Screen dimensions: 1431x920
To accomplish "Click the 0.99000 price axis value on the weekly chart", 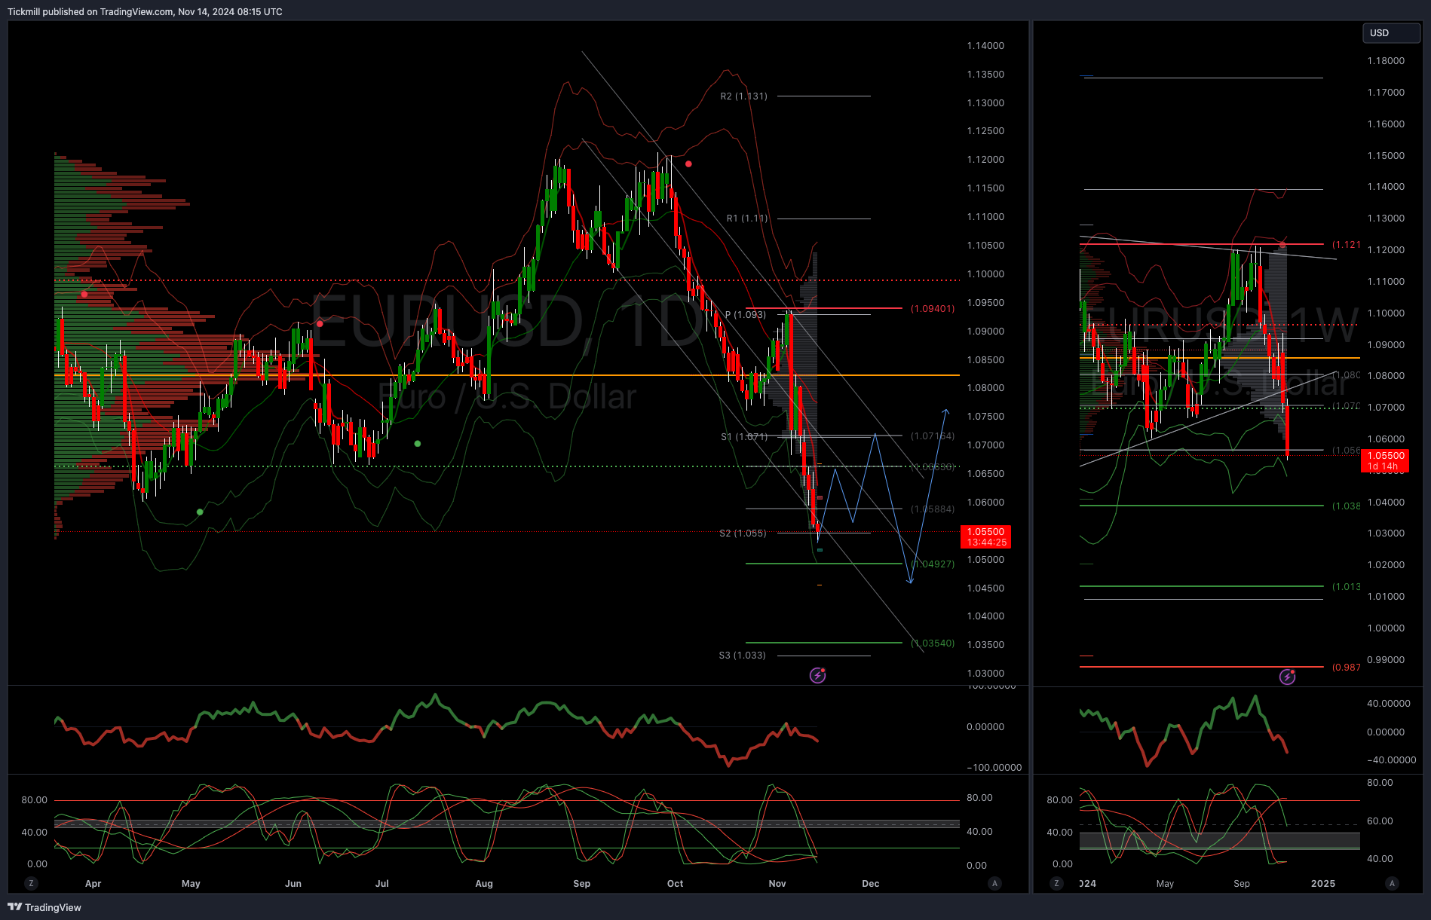I will [1386, 660].
